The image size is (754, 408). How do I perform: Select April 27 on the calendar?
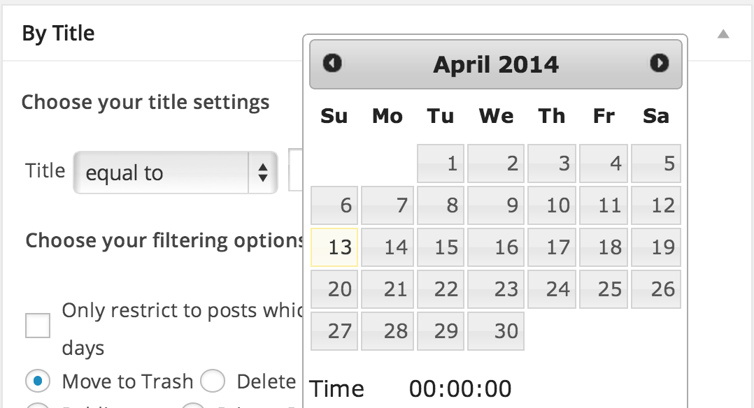click(x=334, y=331)
